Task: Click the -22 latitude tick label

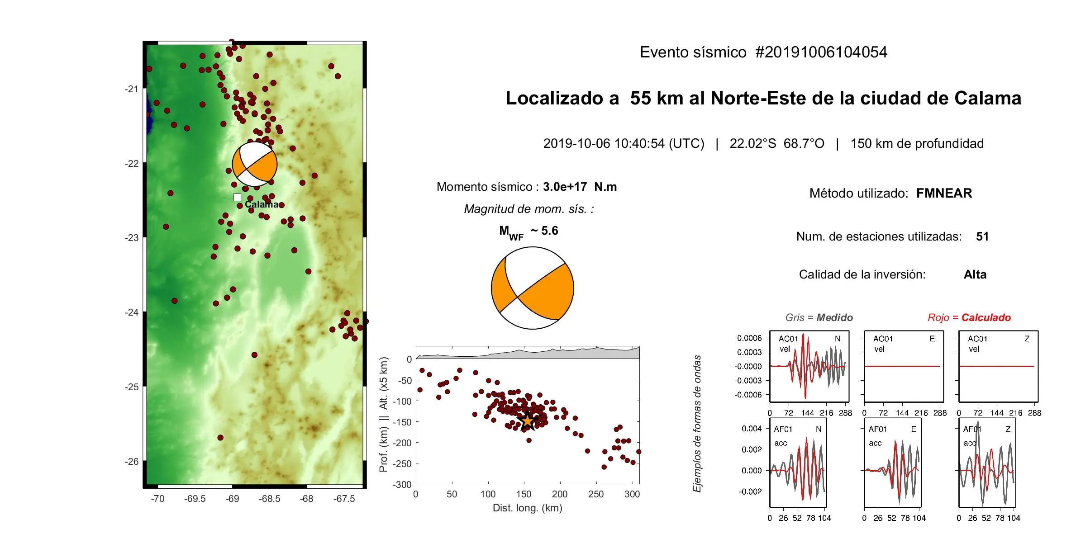Action: [x=132, y=164]
